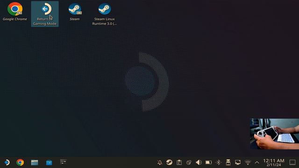Viewport: 299px width, 168px height.
Task: Open the battery status tray icon
Action: (208, 162)
